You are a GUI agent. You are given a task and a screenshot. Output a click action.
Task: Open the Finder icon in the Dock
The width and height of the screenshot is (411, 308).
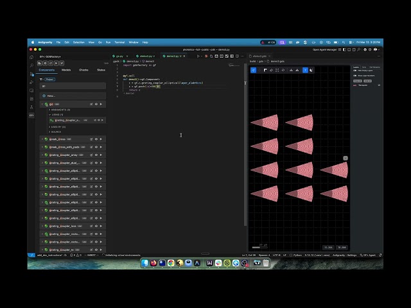tap(144, 263)
